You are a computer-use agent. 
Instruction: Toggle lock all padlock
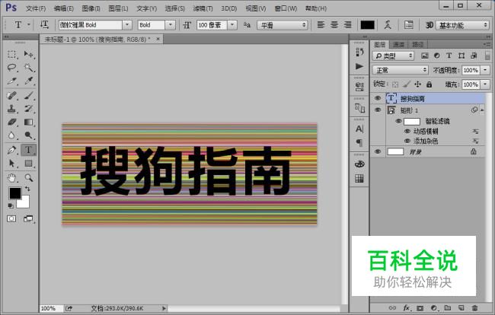pyautogui.click(x=429, y=84)
